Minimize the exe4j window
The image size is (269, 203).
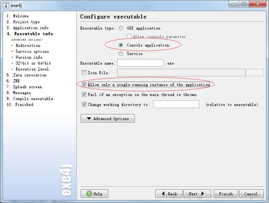tap(234, 4)
